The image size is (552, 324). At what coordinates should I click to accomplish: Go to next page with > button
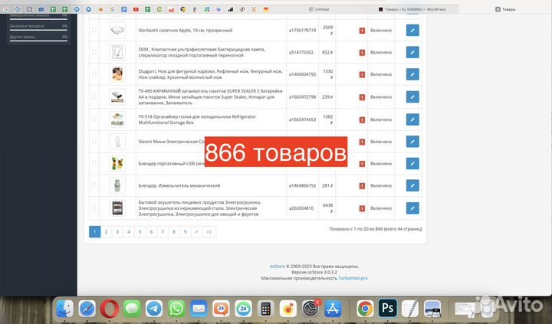click(x=196, y=232)
